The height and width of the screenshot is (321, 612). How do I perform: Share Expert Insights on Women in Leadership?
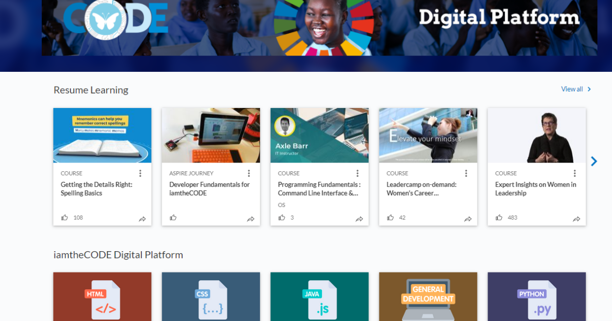click(x=577, y=219)
